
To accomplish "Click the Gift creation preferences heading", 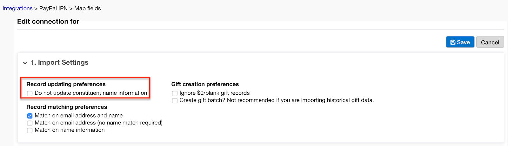I will [205, 84].
